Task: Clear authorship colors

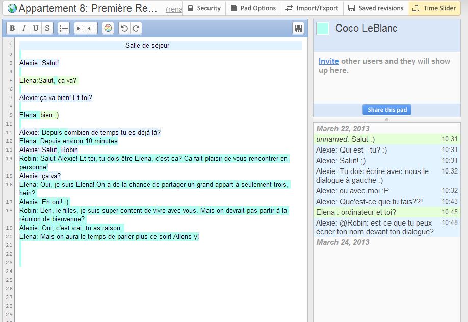Action: click(x=108, y=29)
